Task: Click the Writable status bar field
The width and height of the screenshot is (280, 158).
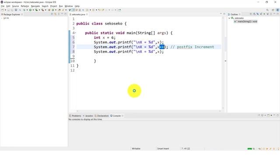Action: pyautogui.click(x=136, y=148)
